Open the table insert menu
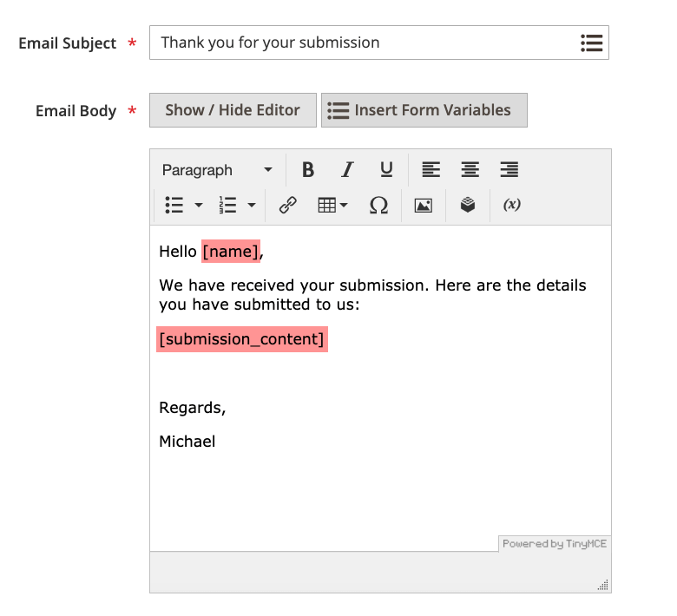Viewport: 677px width, 616px height. (x=332, y=206)
